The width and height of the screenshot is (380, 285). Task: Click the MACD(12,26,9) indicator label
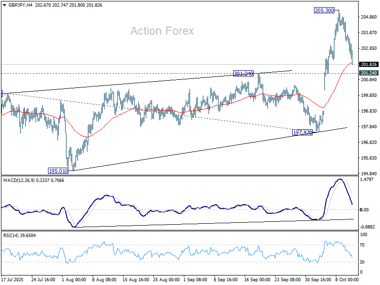(x=19, y=180)
